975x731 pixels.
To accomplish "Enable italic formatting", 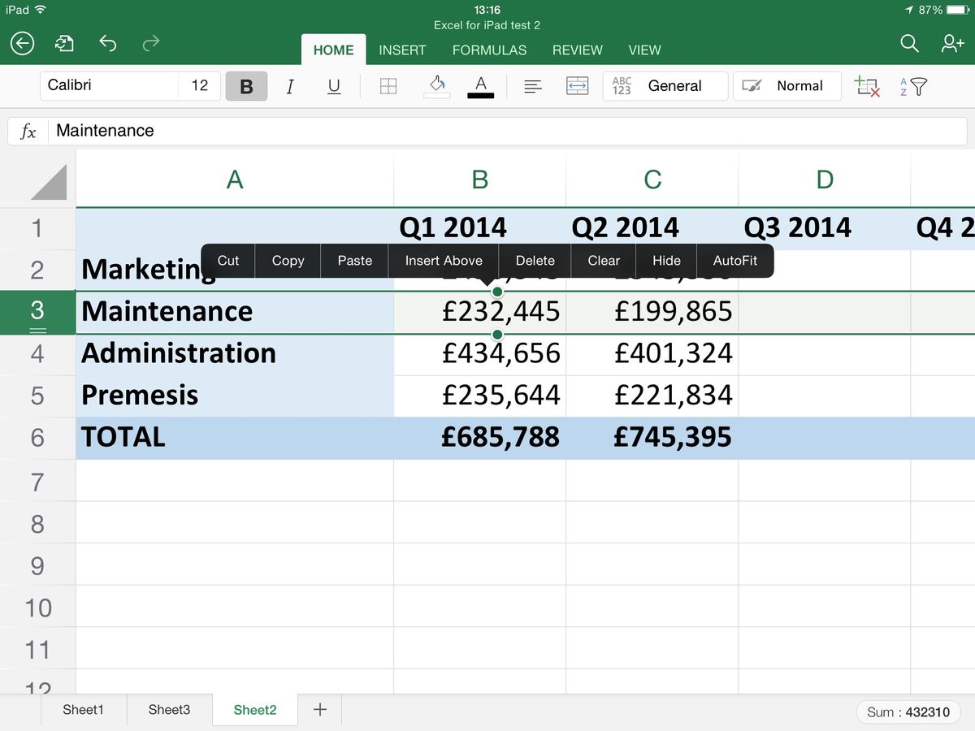I will (290, 86).
